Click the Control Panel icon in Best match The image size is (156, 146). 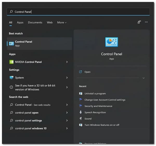[x=11, y=44]
